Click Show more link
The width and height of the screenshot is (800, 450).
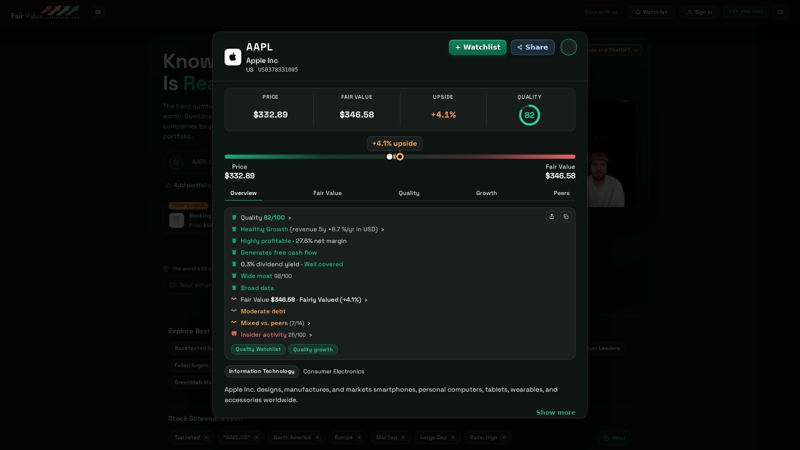pos(555,412)
